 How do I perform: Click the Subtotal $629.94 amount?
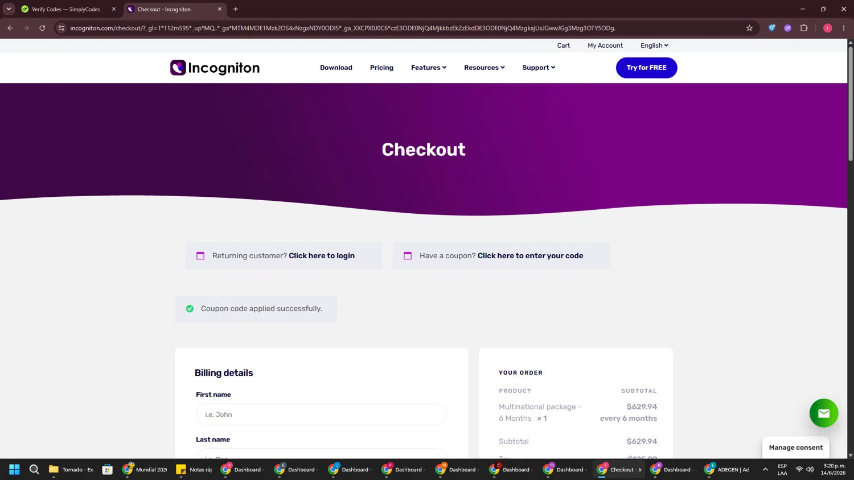(x=642, y=441)
